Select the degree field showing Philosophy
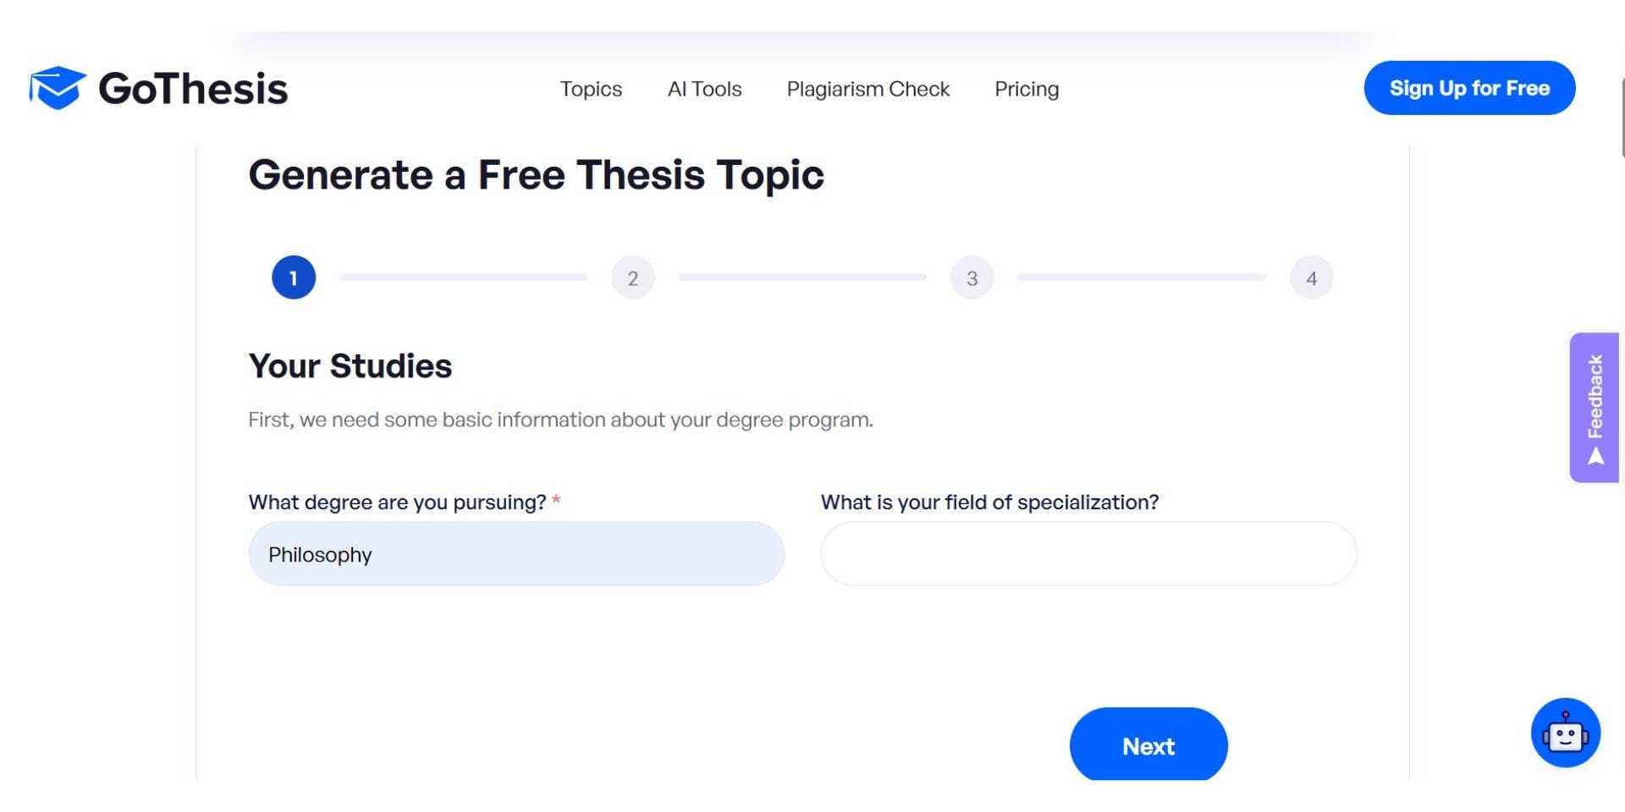This screenshot has width=1625, height=812. (516, 553)
